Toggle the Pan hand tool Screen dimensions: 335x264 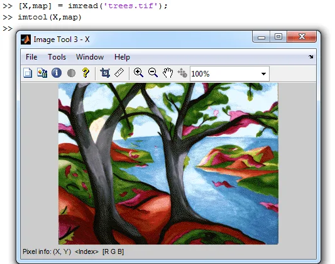[x=168, y=73]
